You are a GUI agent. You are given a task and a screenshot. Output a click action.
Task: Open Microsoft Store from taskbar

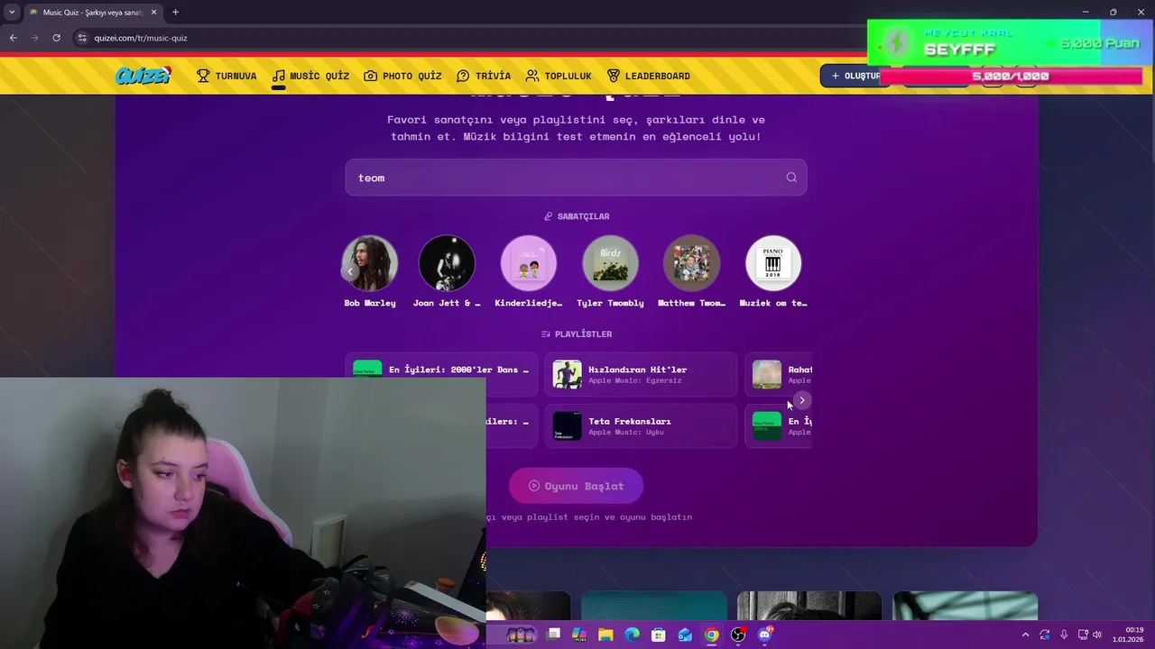click(659, 635)
